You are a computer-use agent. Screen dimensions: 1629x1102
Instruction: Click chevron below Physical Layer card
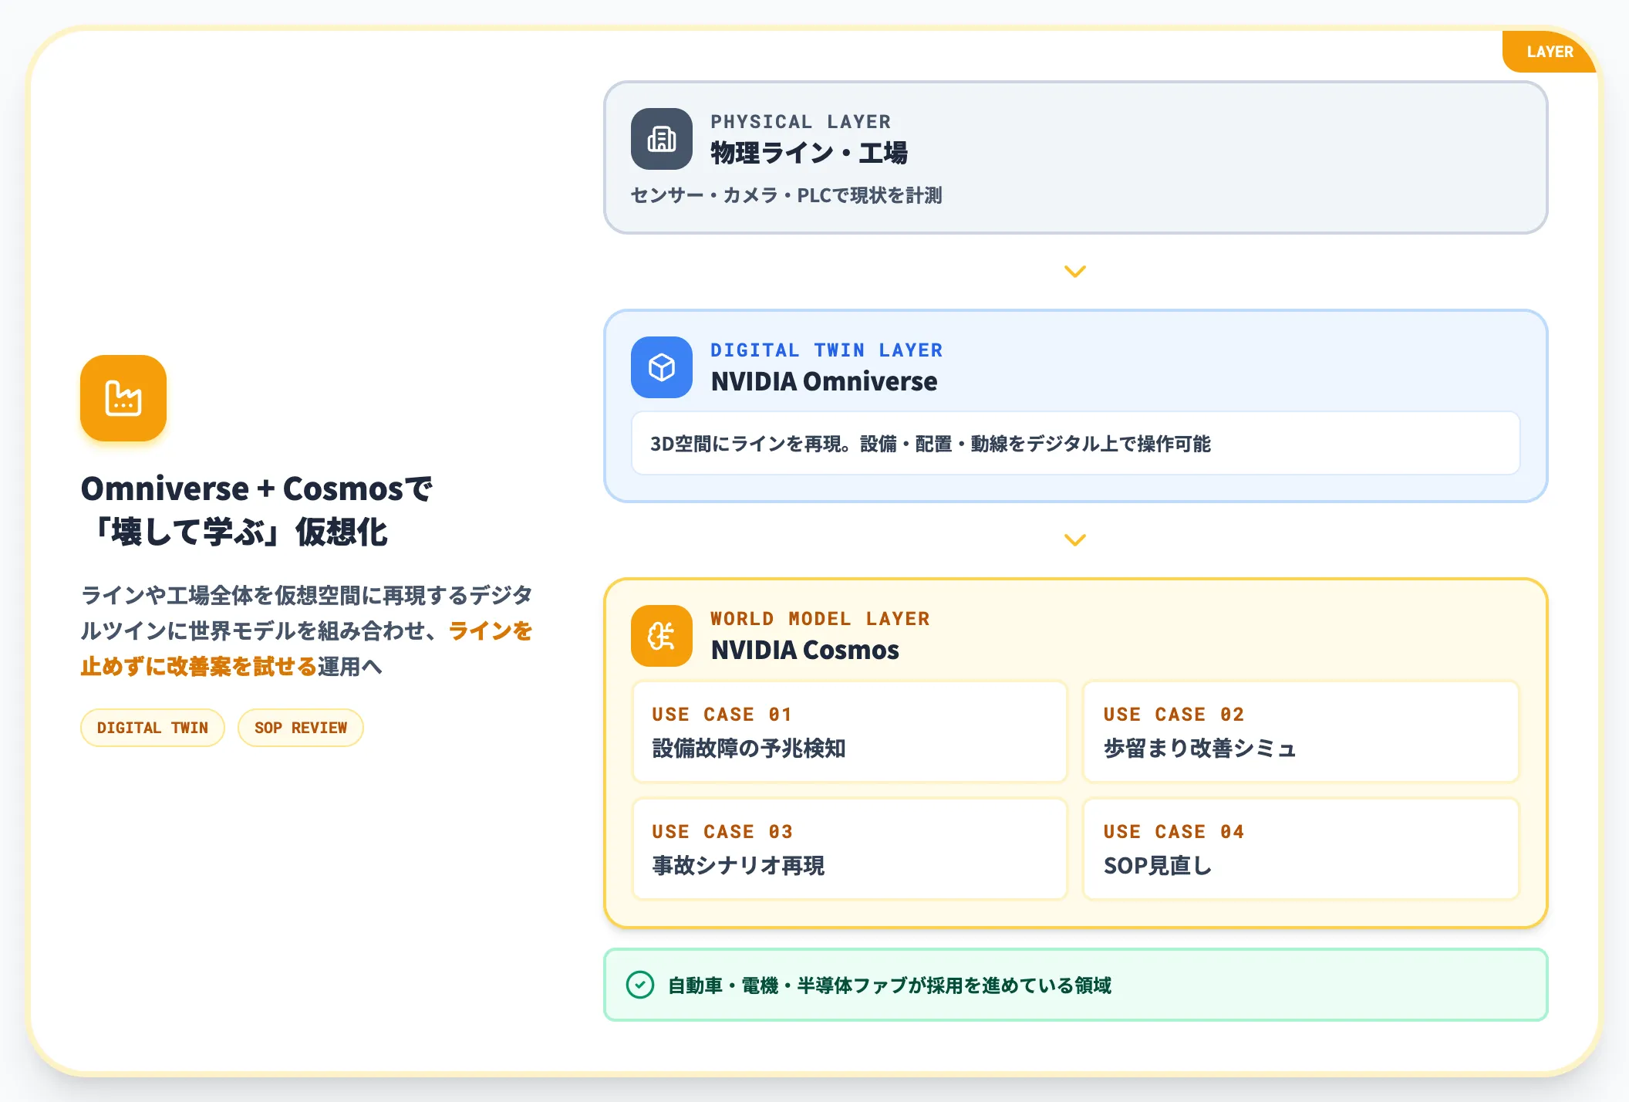1075,271
